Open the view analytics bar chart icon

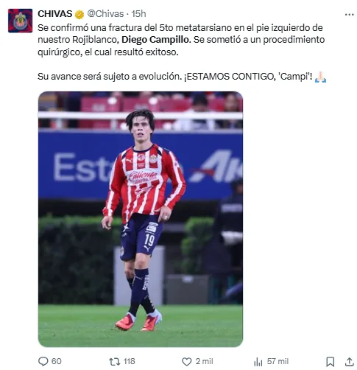click(258, 362)
